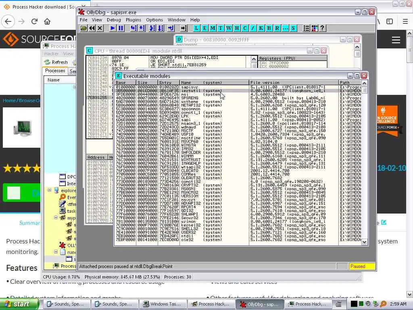Collapse the myp process tree node

click(x=56, y=218)
